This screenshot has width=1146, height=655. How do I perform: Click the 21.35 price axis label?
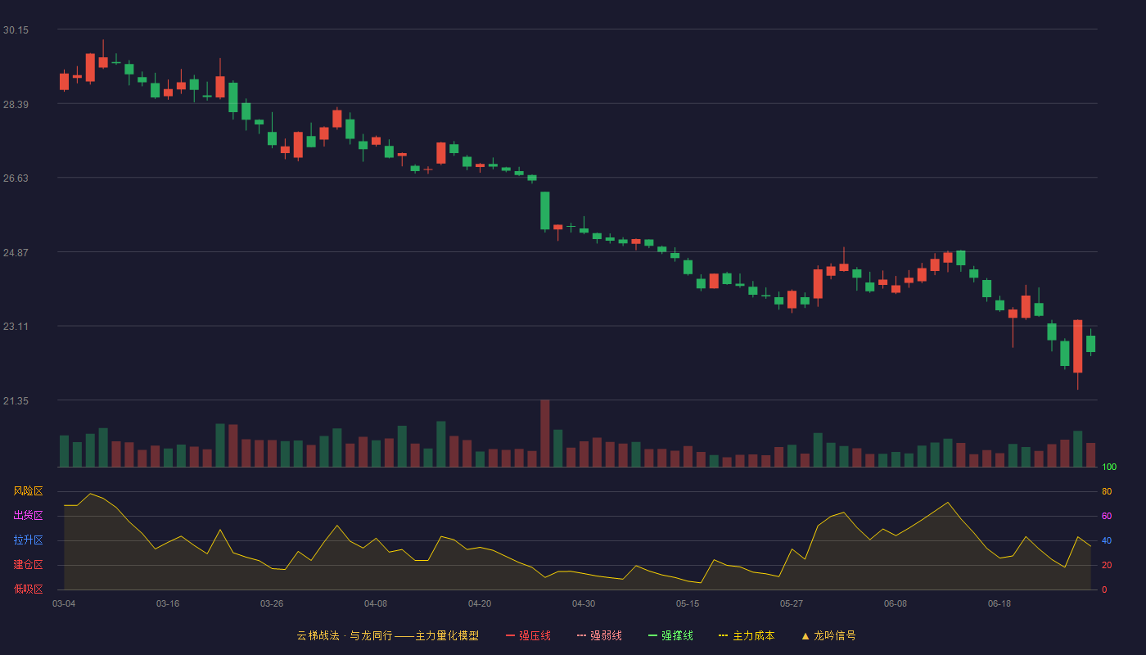click(16, 401)
